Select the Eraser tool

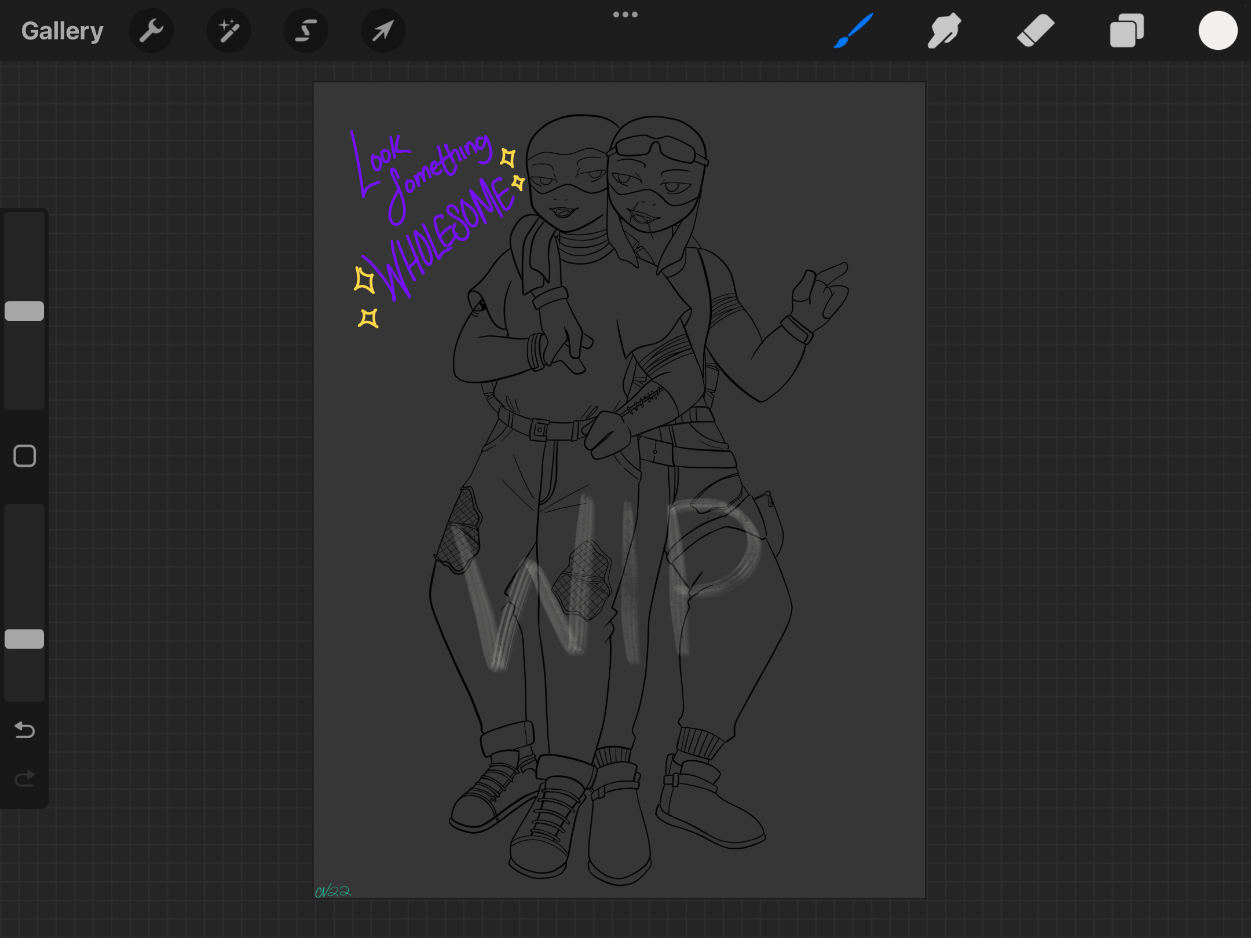[1036, 31]
